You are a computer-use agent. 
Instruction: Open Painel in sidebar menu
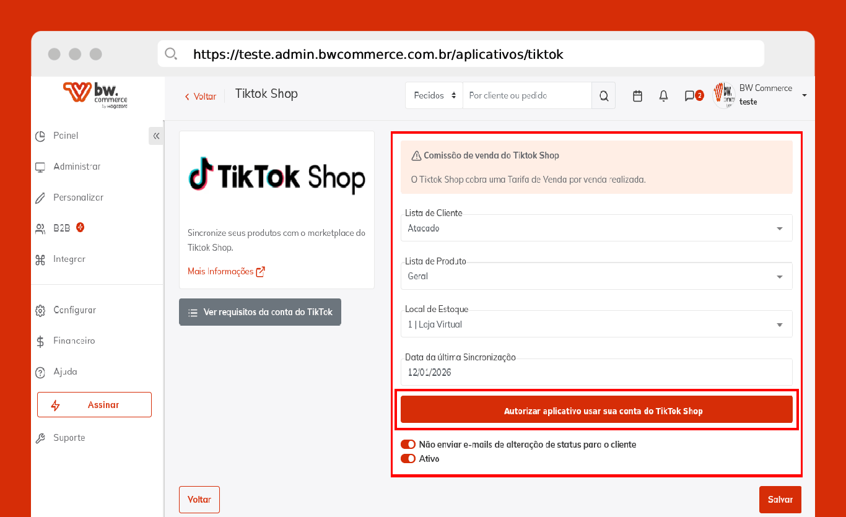(66, 136)
